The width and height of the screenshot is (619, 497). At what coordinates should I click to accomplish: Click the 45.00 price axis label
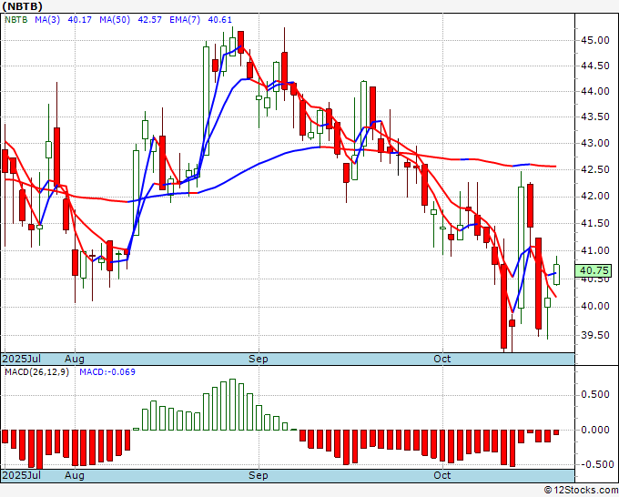pyautogui.click(x=595, y=40)
